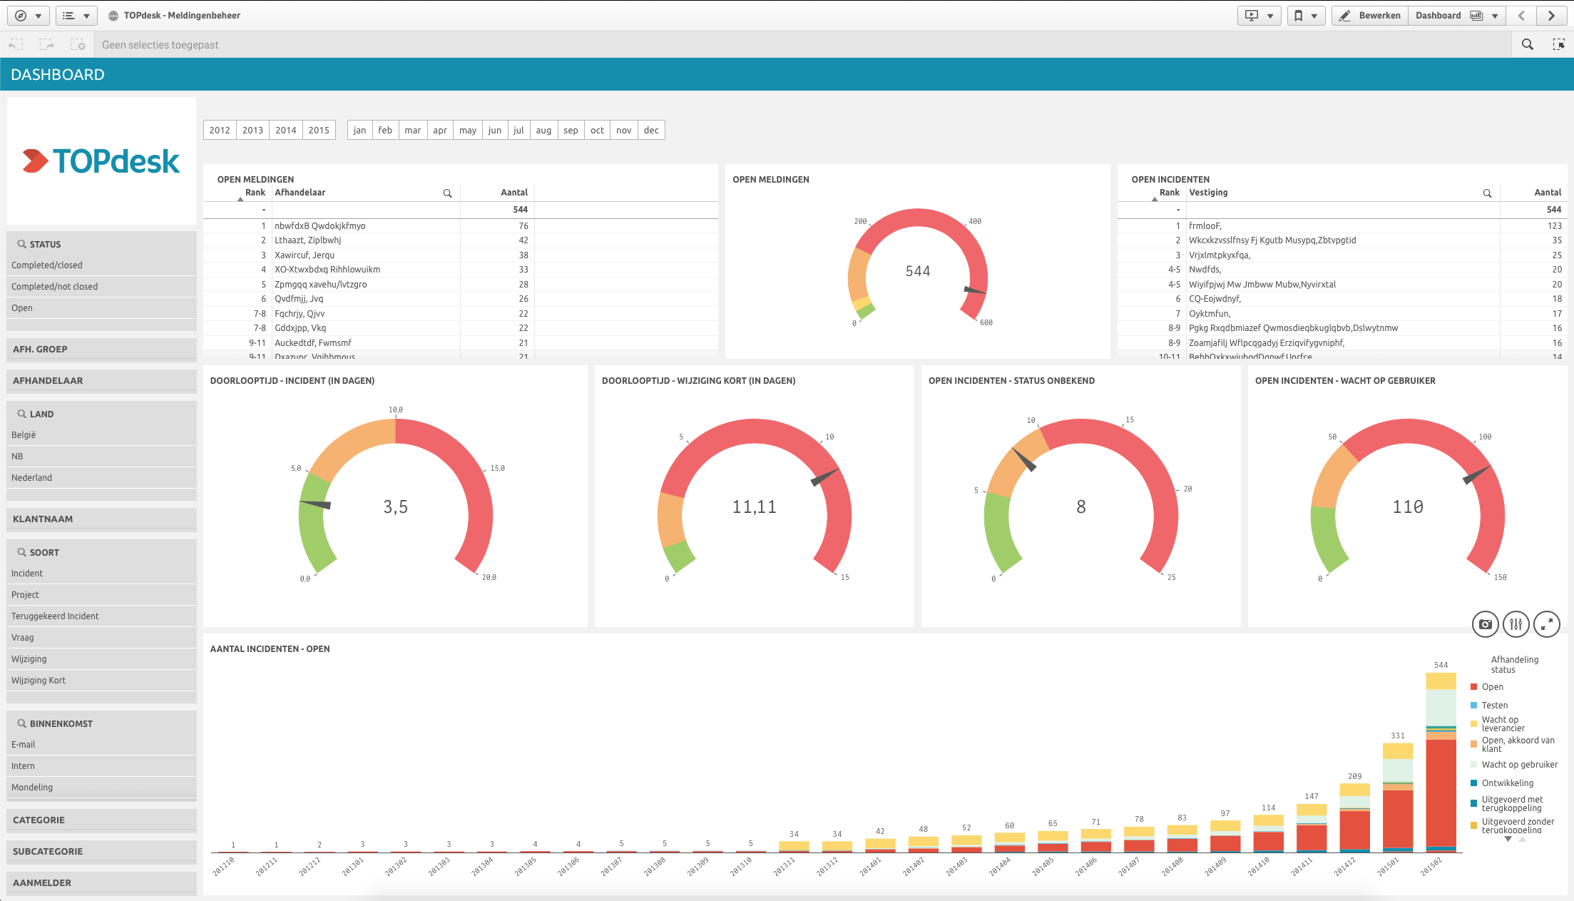Click the Ontwikkeling legend color swatch
Screen dimensions: 1574x901
tap(1473, 783)
